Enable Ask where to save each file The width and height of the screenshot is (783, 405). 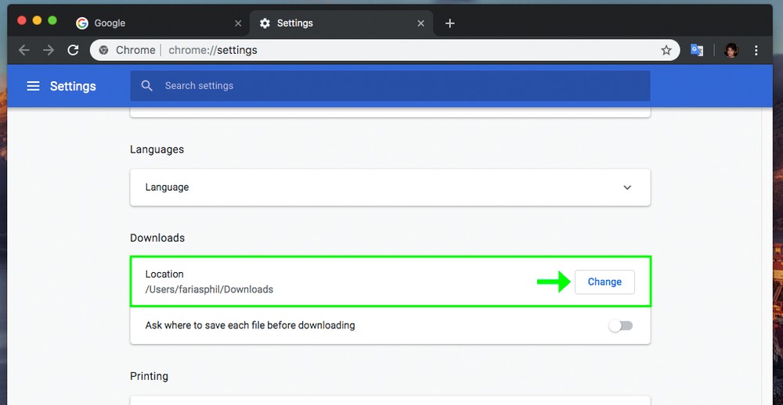tap(621, 325)
